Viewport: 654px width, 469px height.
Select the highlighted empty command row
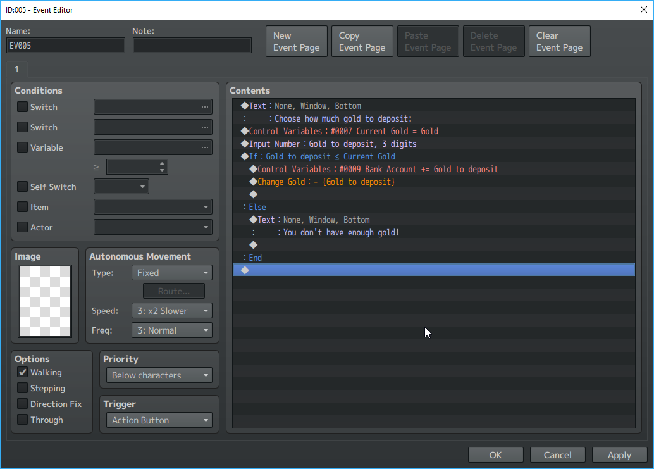tap(434, 270)
